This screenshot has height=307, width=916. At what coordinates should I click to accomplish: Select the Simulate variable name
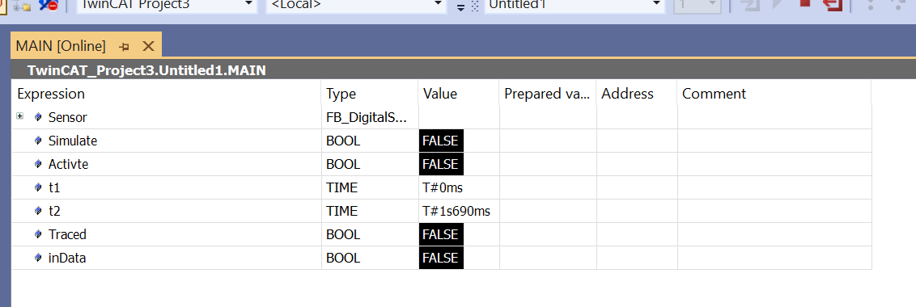tap(73, 141)
